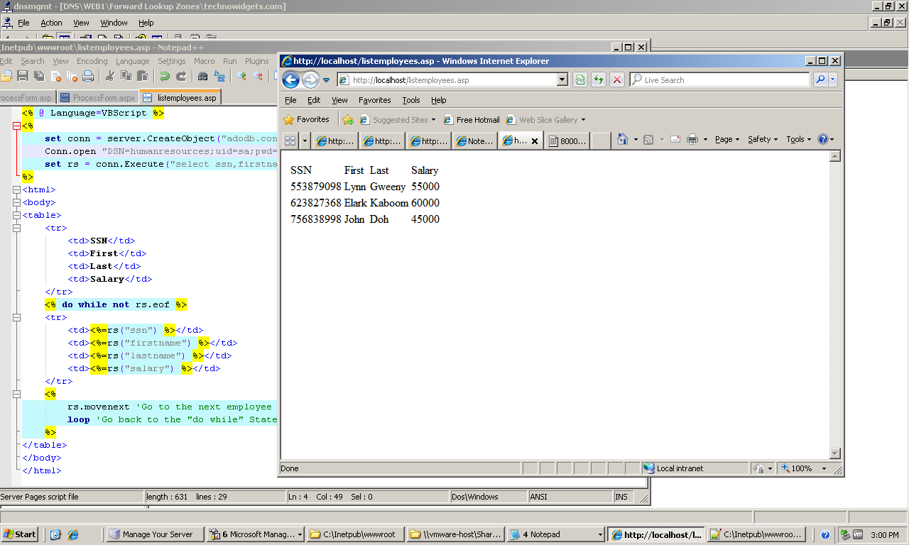
Task: Expand the address bar URL dropdown
Action: point(562,80)
